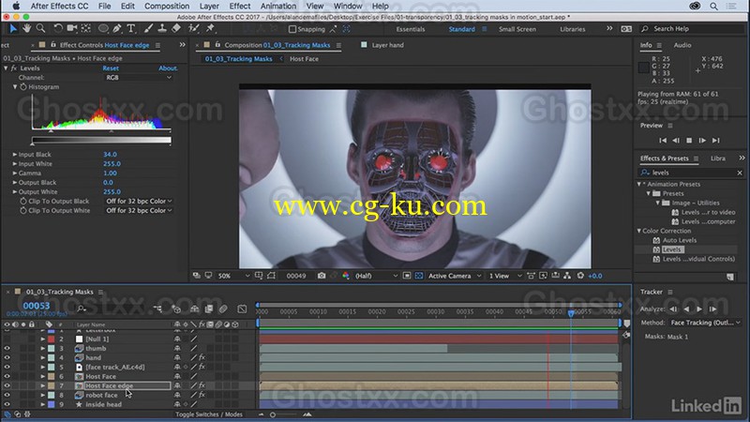Click track selected masks forward in Tracker

point(699,309)
